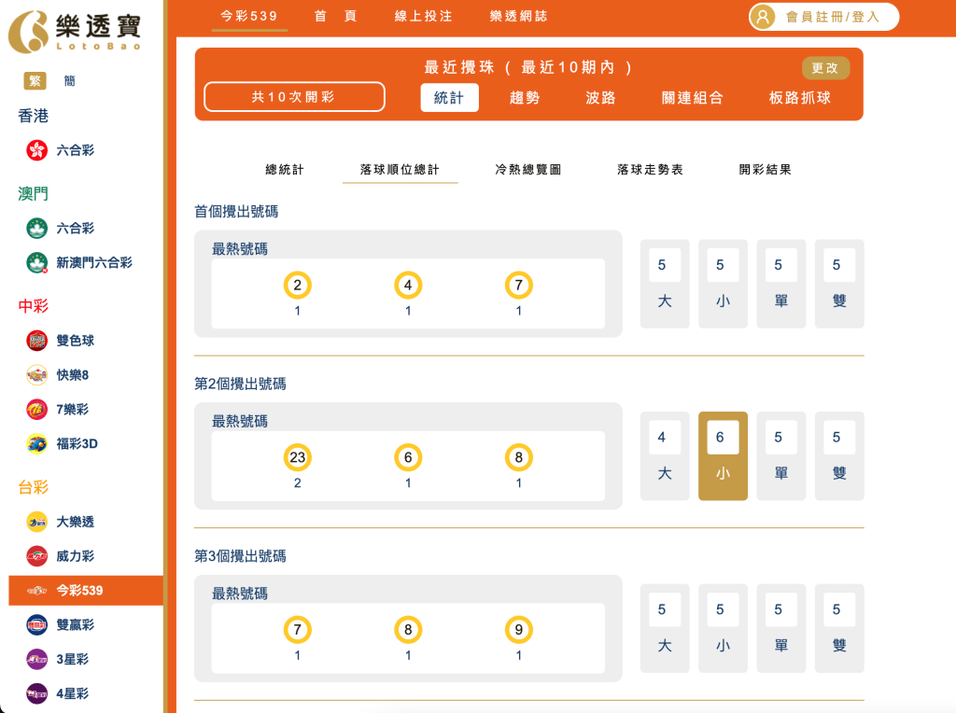
Task: Open 威力彩 from the sidebar
Action: 35,555
